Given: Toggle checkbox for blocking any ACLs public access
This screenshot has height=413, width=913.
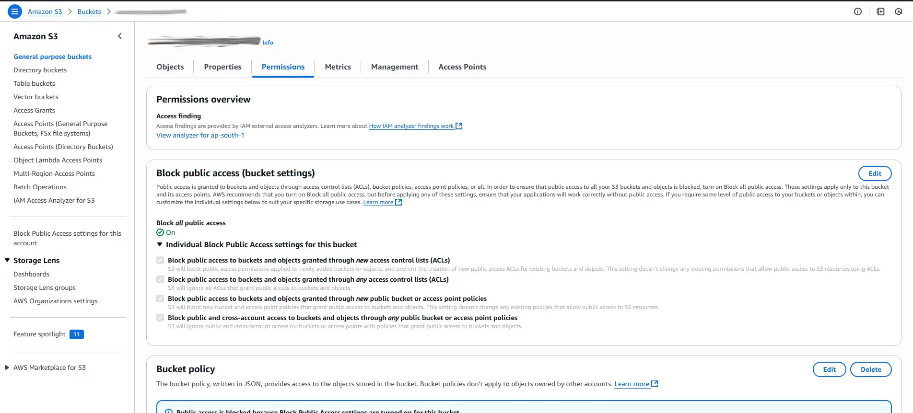Looking at the screenshot, I should [x=160, y=279].
